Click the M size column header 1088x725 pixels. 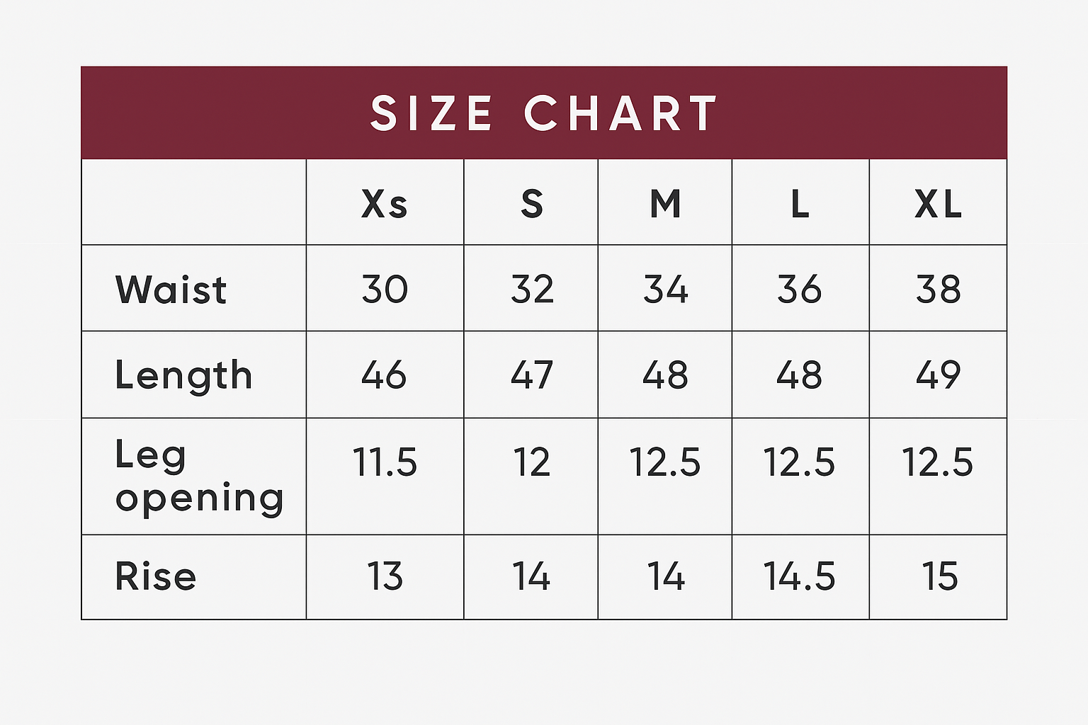[x=665, y=204]
